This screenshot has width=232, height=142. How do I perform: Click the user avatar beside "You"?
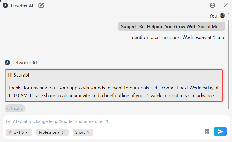222,16
